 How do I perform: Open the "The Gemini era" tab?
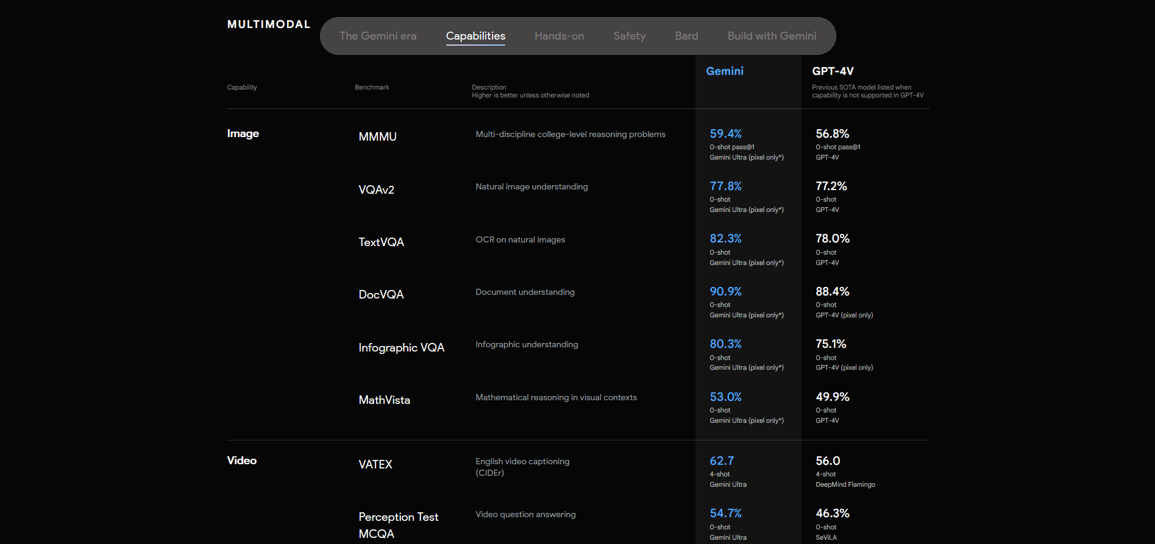[x=378, y=36]
